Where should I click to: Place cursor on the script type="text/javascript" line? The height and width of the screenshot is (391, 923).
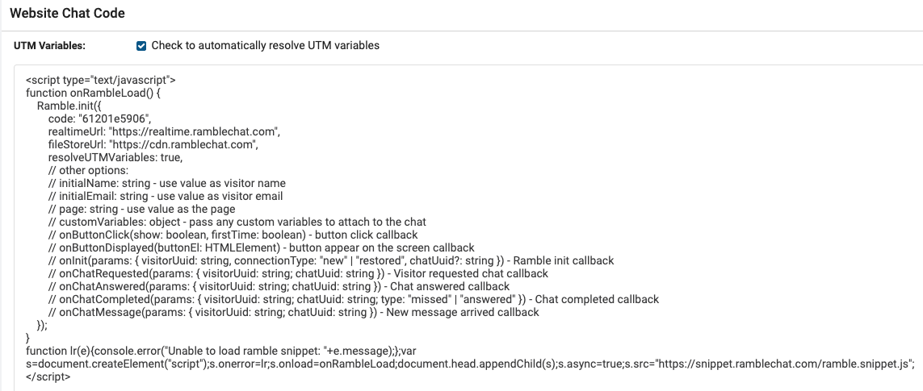click(101, 80)
